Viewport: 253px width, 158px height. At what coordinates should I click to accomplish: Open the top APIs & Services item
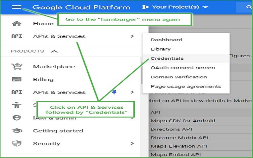[59, 36]
